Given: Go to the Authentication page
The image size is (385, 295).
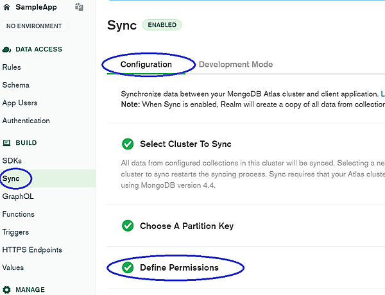Looking at the screenshot, I should (26, 121).
